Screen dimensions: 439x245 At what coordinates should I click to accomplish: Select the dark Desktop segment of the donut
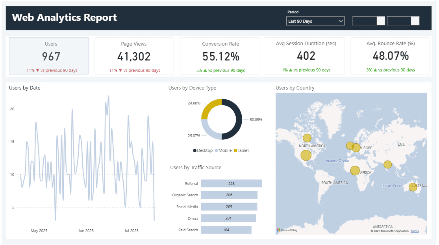237,119
